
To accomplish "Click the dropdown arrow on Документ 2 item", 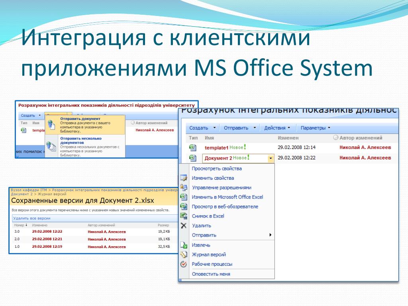I will (x=271, y=158).
